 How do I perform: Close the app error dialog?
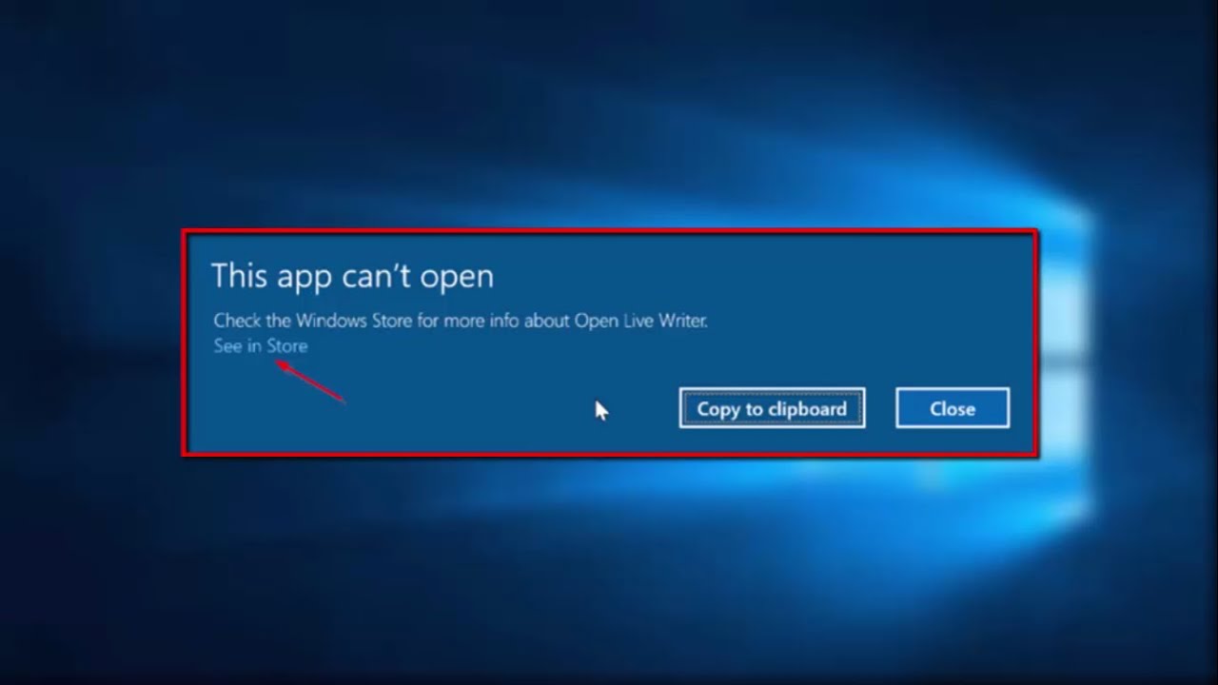click(x=952, y=408)
